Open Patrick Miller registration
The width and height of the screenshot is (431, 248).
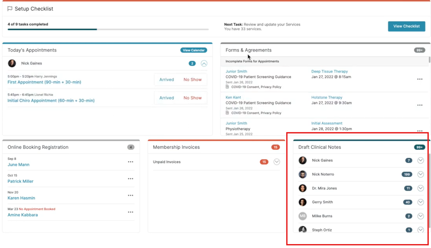20,181
